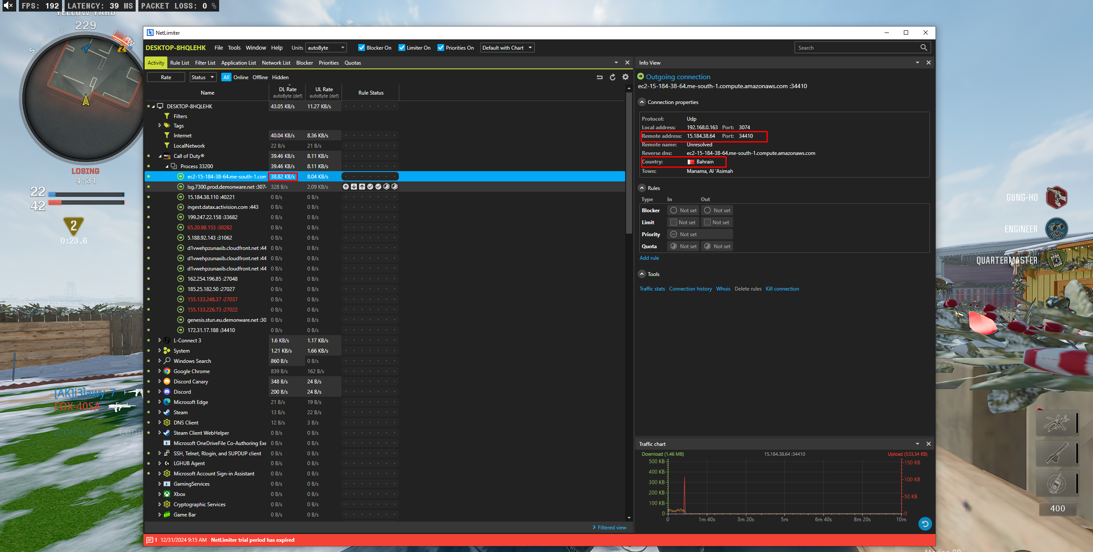Click the Kill connection link
Viewport: 1093px width, 552px height.
click(x=782, y=288)
